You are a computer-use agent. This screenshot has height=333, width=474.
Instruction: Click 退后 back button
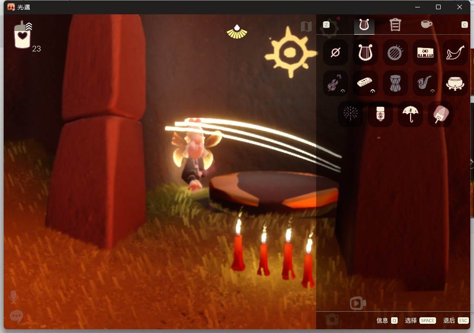[x=455, y=321]
